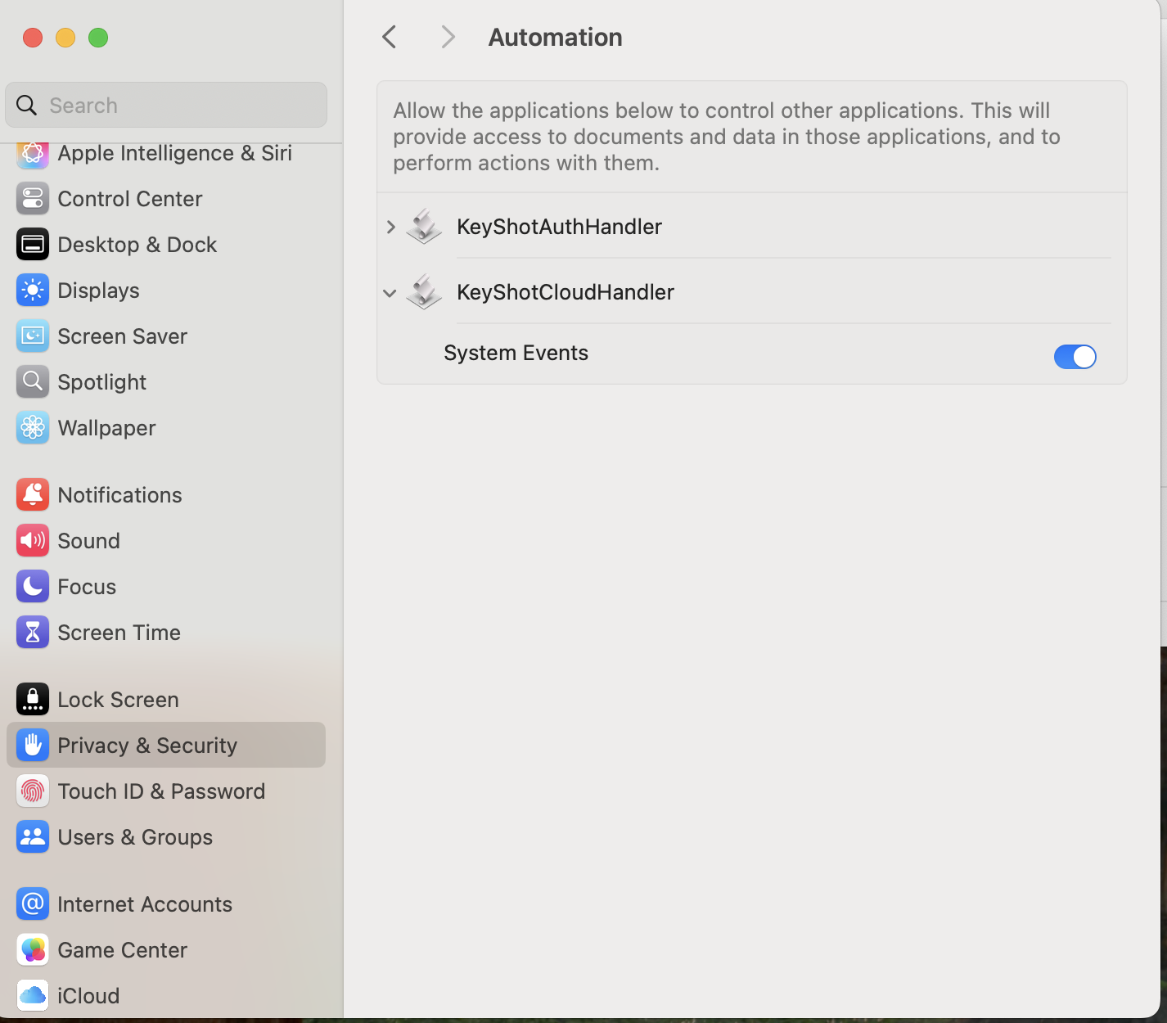Minimize window with the yellow button

point(65,38)
